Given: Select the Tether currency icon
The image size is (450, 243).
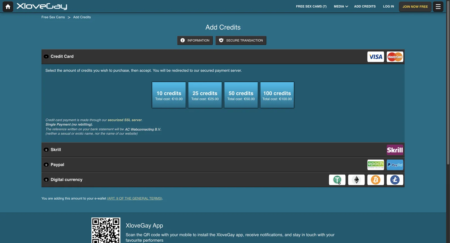Looking at the screenshot, I should point(337,180).
